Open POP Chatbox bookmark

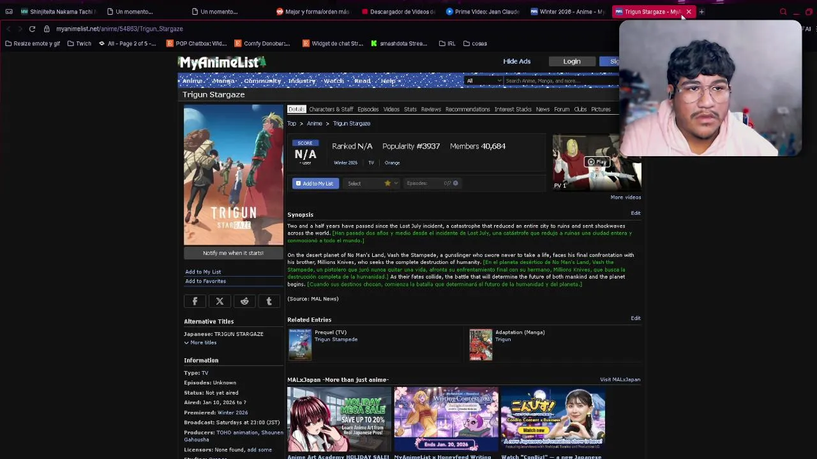(197, 43)
